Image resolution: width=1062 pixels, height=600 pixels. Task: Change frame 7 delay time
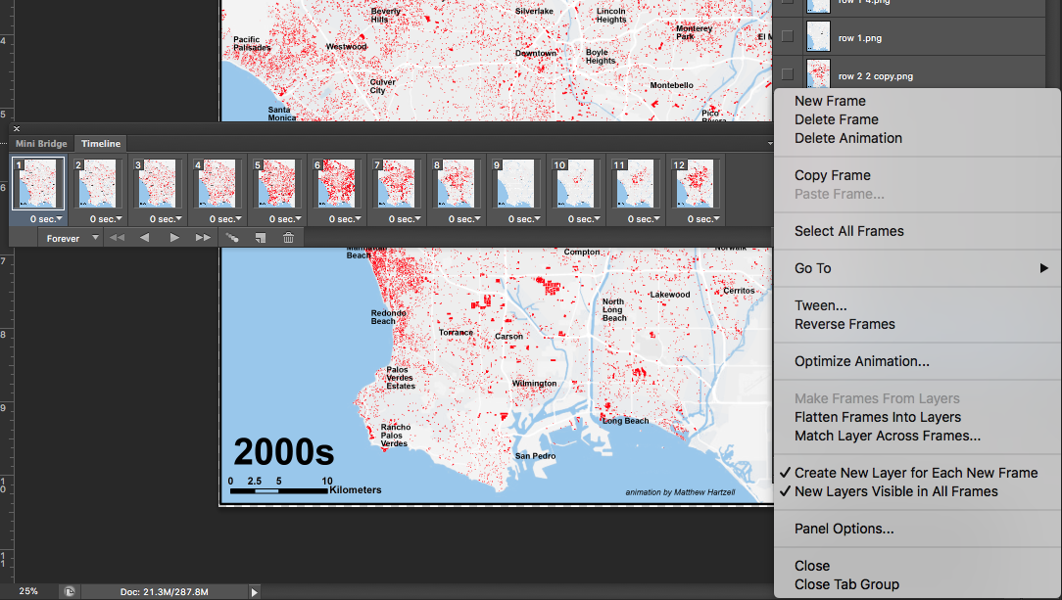click(405, 219)
